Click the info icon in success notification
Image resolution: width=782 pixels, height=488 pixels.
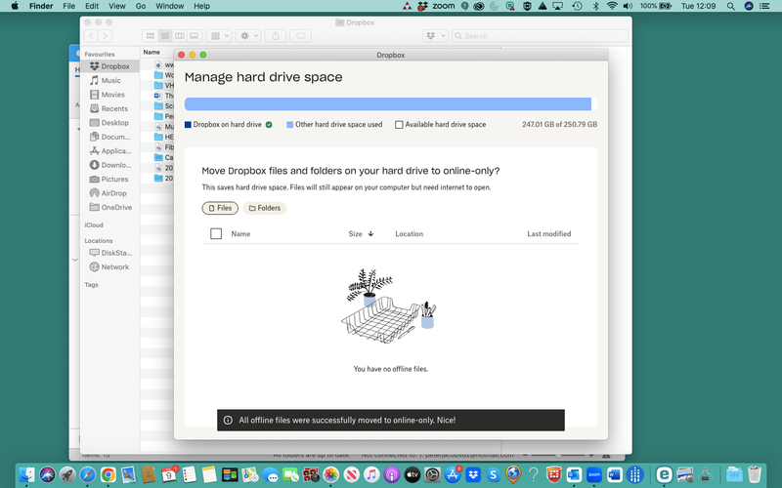[228, 421]
